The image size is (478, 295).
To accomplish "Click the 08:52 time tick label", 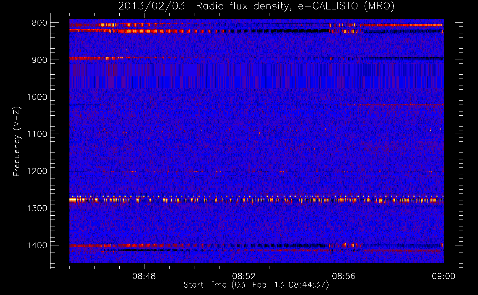I will [244, 276].
